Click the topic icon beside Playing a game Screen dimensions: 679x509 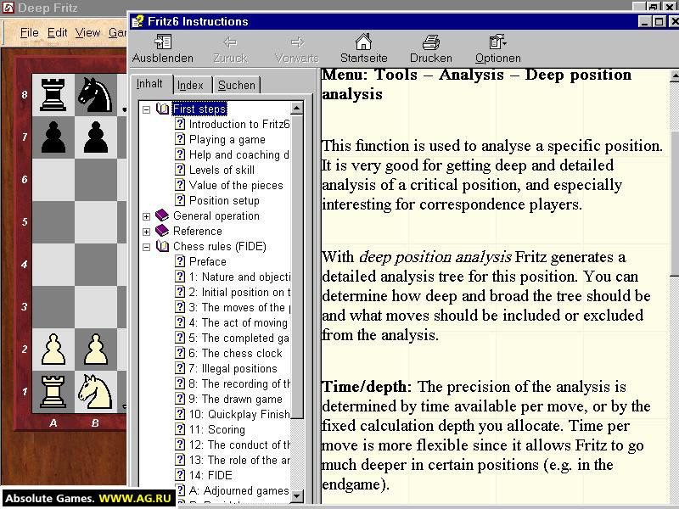[180, 139]
